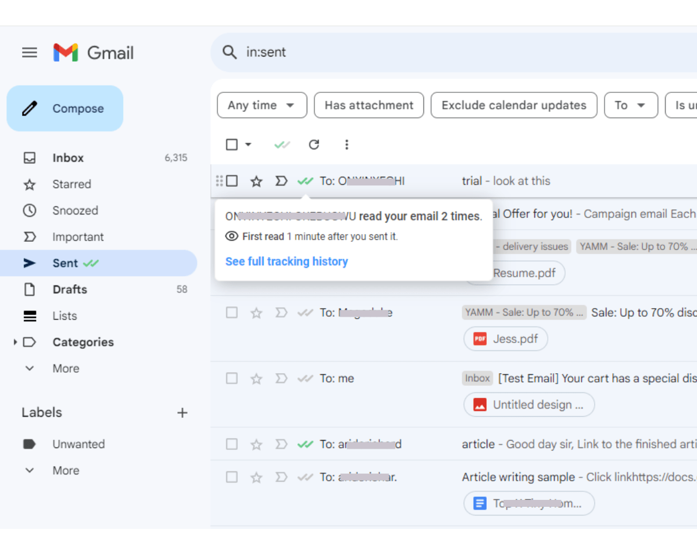Toggle the Has attachment filter
This screenshot has height=558, width=697.
click(369, 105)
